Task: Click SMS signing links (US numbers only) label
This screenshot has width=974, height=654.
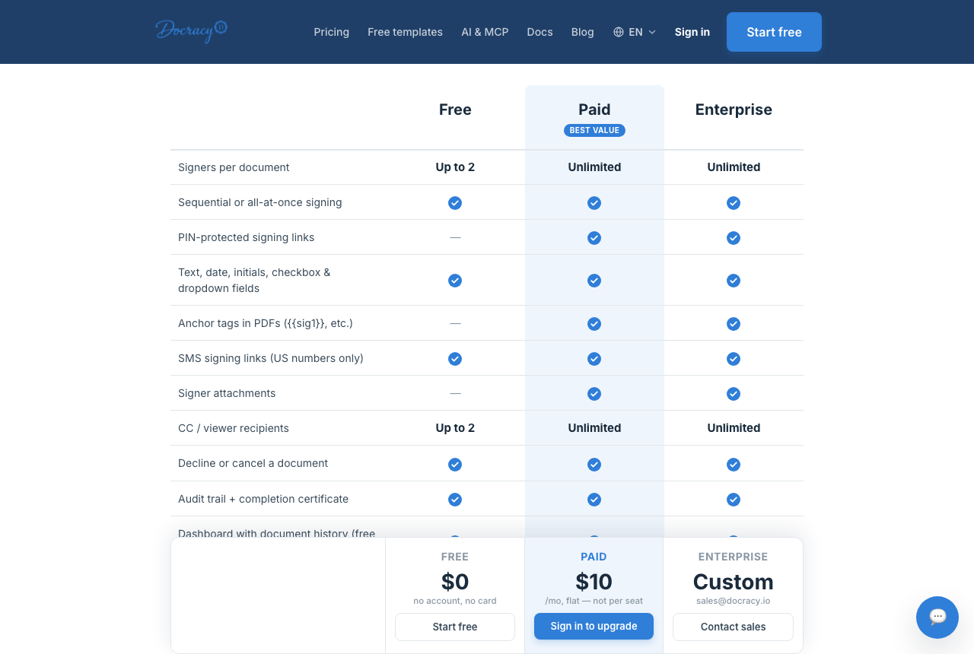Action: (x=271, y=358)
